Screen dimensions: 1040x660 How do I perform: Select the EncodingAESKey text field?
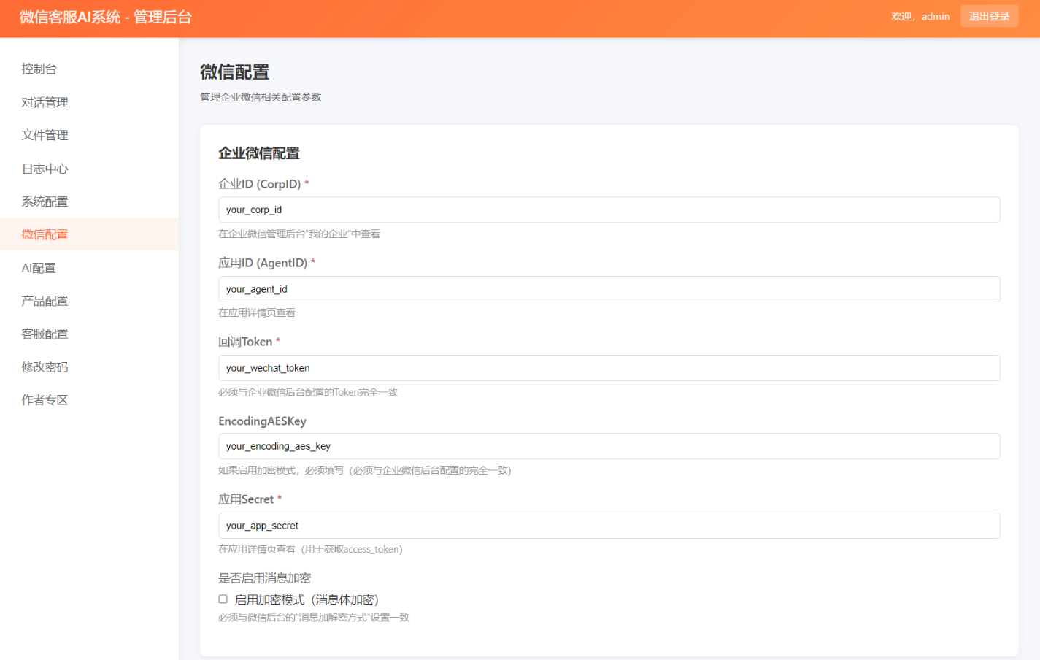pos(609,446)
